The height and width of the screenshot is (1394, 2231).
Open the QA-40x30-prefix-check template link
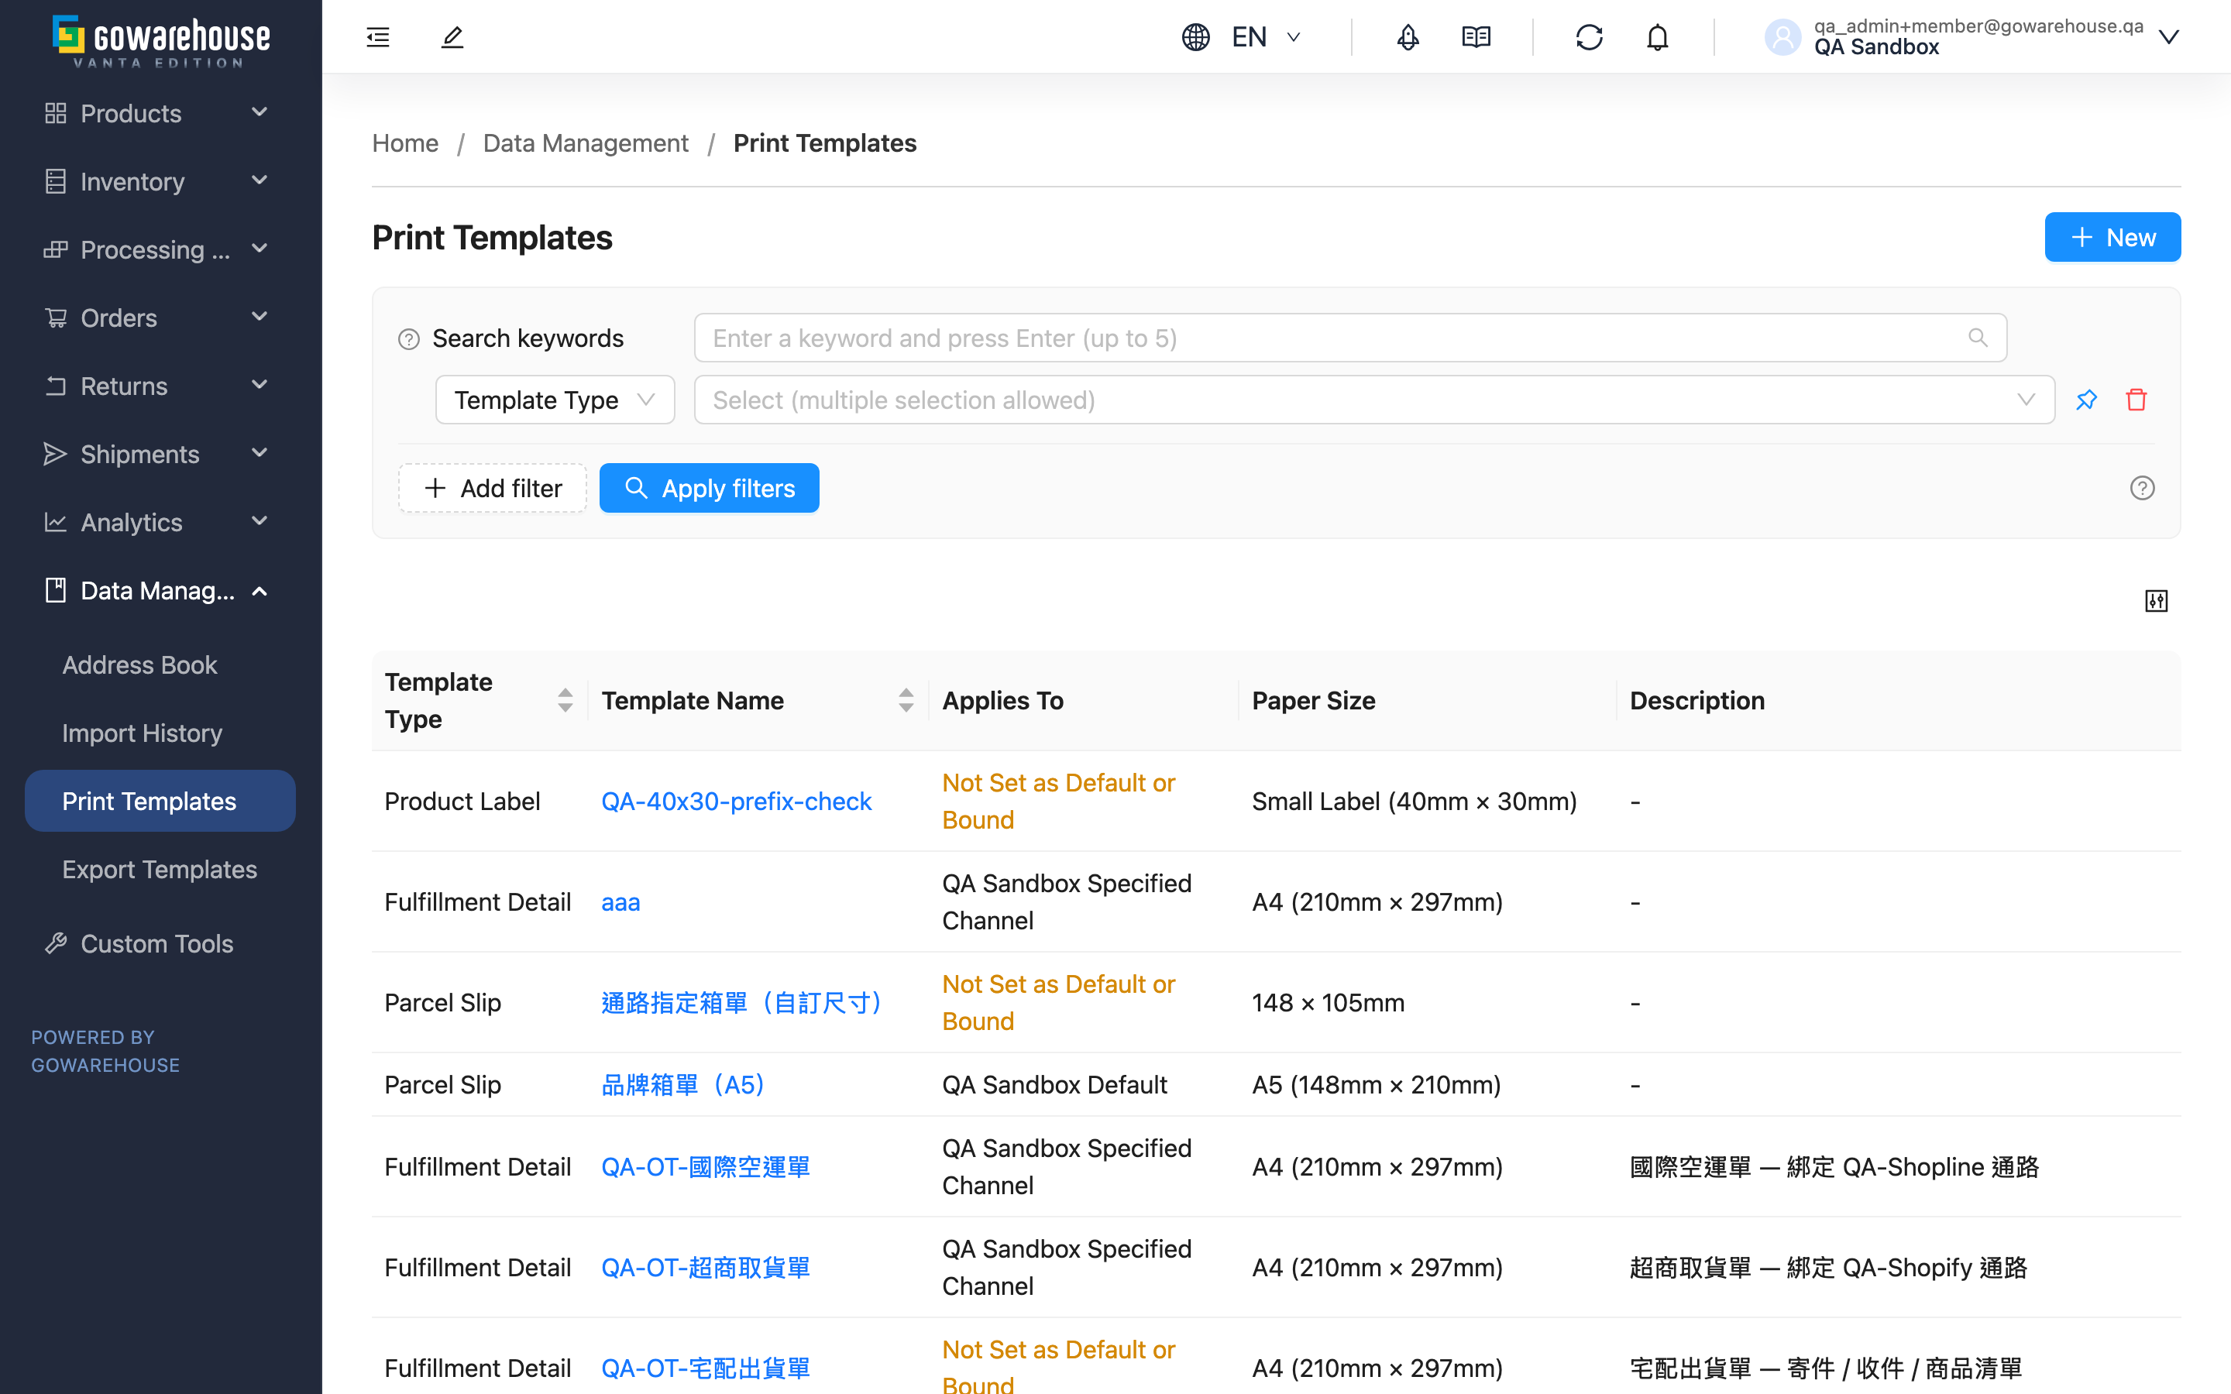pos(736,800)
